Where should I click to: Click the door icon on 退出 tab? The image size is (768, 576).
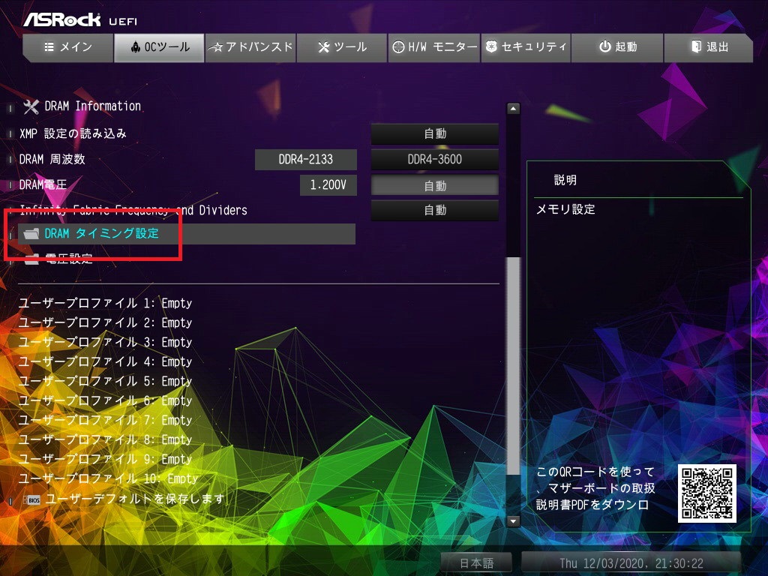pos(696,46)
